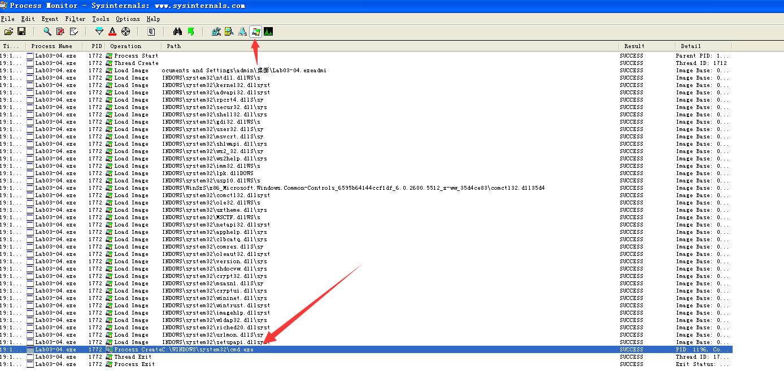
Task: Open the Filter menu
Action: click(75, 19)
